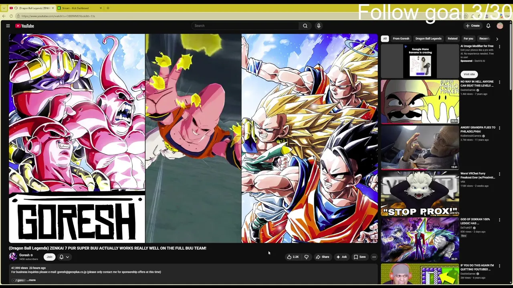The width and height of the screenshot is (513, 288).
Task: Select the All filter chip
Action: [x=385, y=39]
